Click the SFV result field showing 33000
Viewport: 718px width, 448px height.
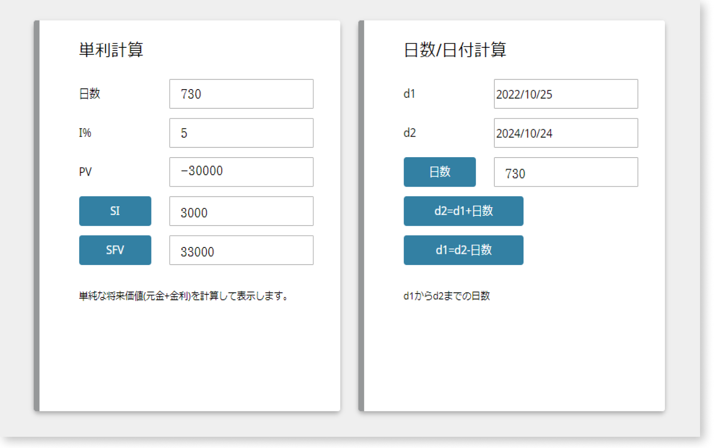pyautogui.click(x=241, y=250)
